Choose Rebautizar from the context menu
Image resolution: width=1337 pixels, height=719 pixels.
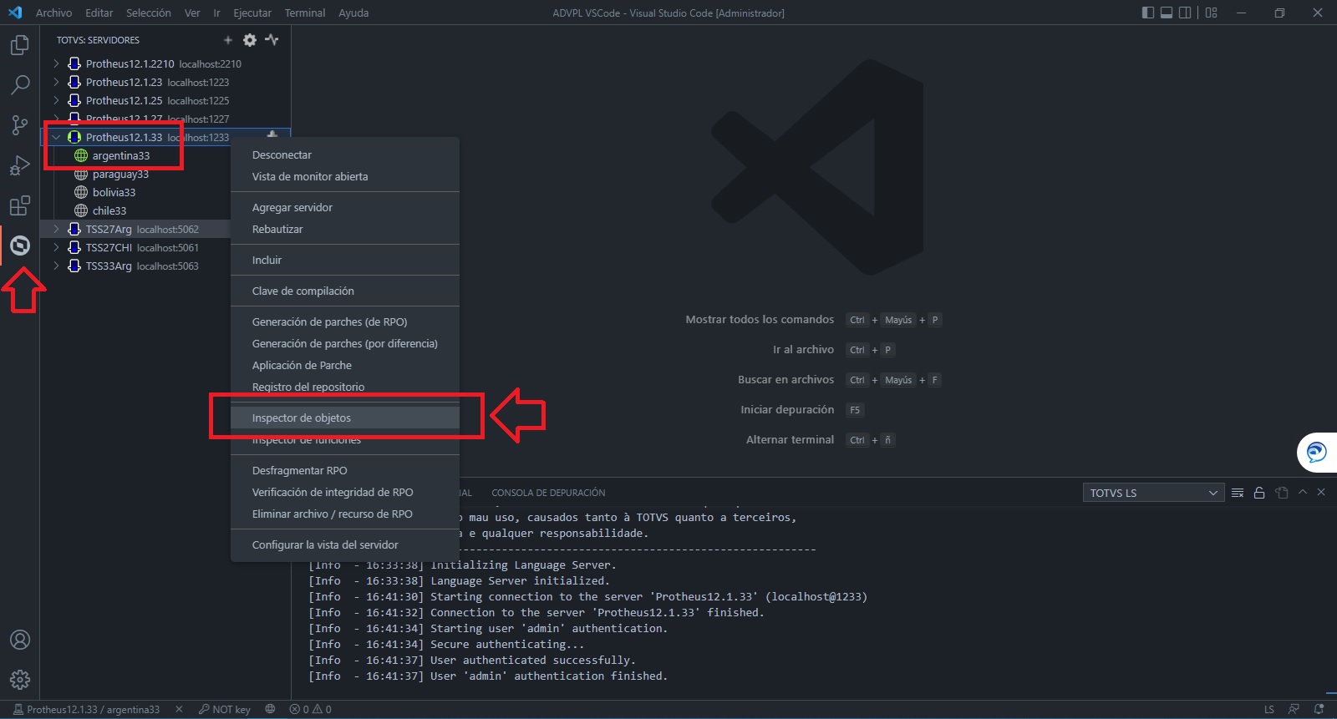click(x=345, y=229)
